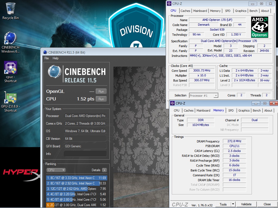Switch to About tab in top CPU-Z
The height and width of the screenshot is (208, 278).
click(x=265, y=11)
